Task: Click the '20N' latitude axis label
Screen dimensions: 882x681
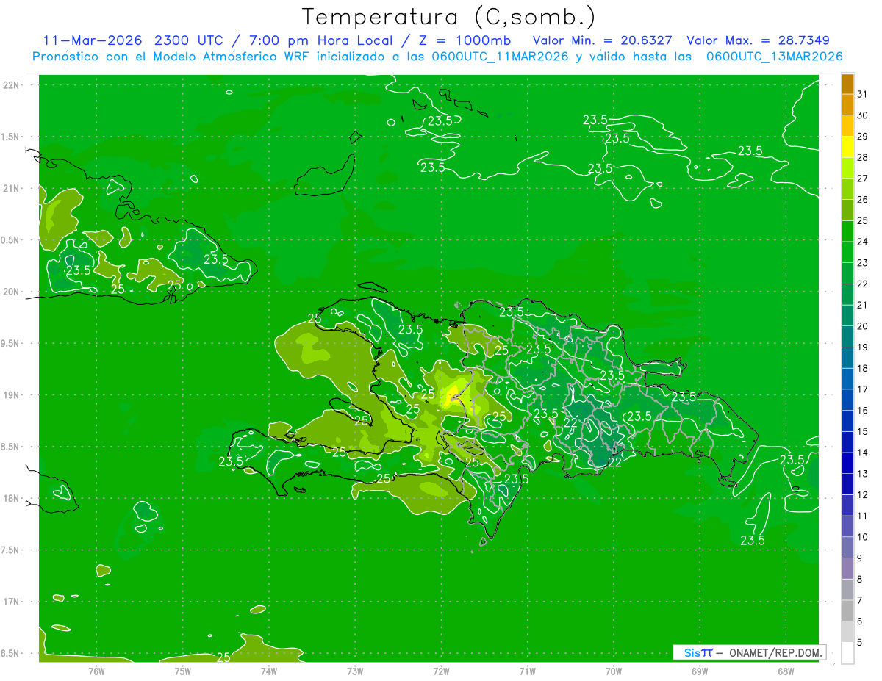Action: click(12, 292)
